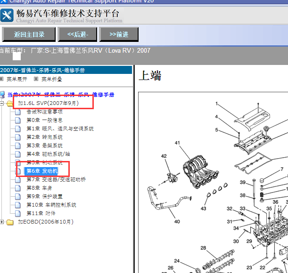The height and width of the screenshot is (273, 288).
Task: Open the 当前:2007年-雪佛兰-乐骋-乐风-维修手册 root link
Action: 61,95
